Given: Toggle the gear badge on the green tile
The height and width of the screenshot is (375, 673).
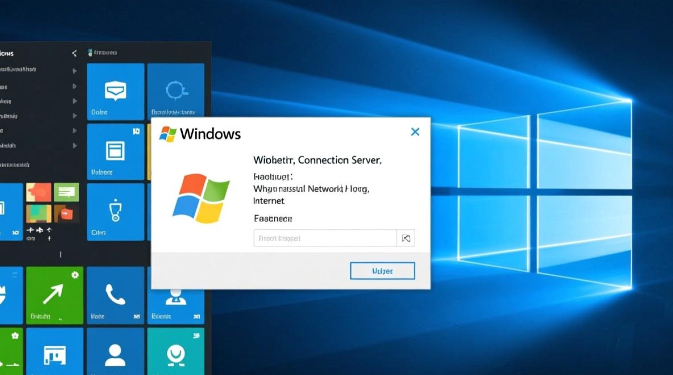Looking at the screenshot, I should click(74, 274).
